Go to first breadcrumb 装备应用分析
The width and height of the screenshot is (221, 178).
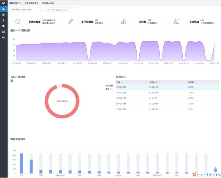tap(15, 3)
